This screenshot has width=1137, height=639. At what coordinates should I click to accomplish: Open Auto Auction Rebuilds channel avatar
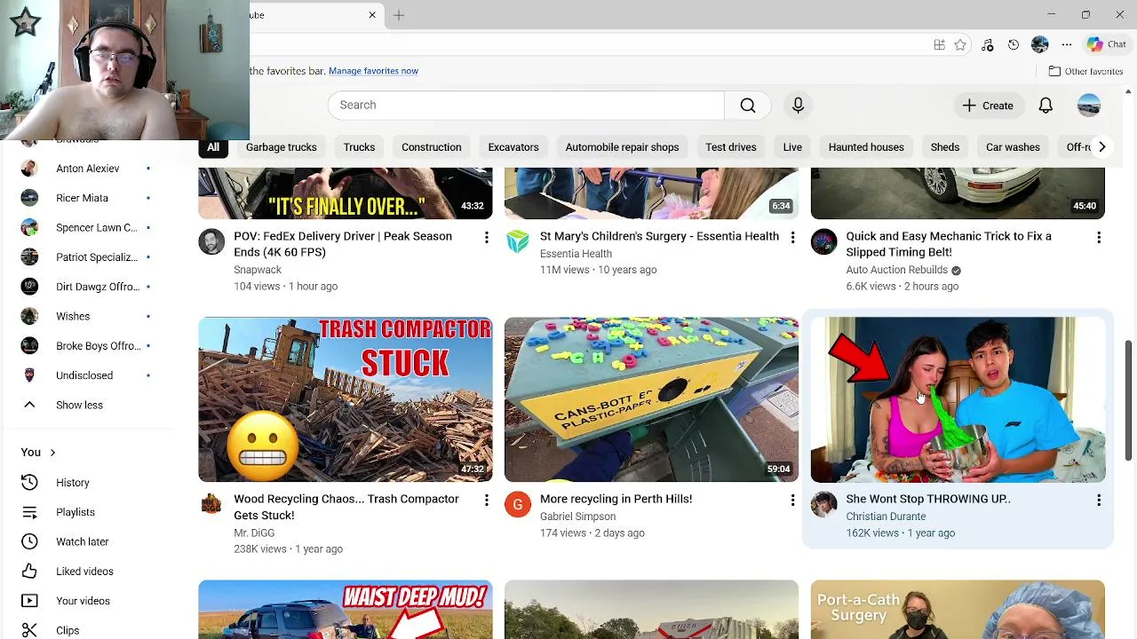[824, 241]
